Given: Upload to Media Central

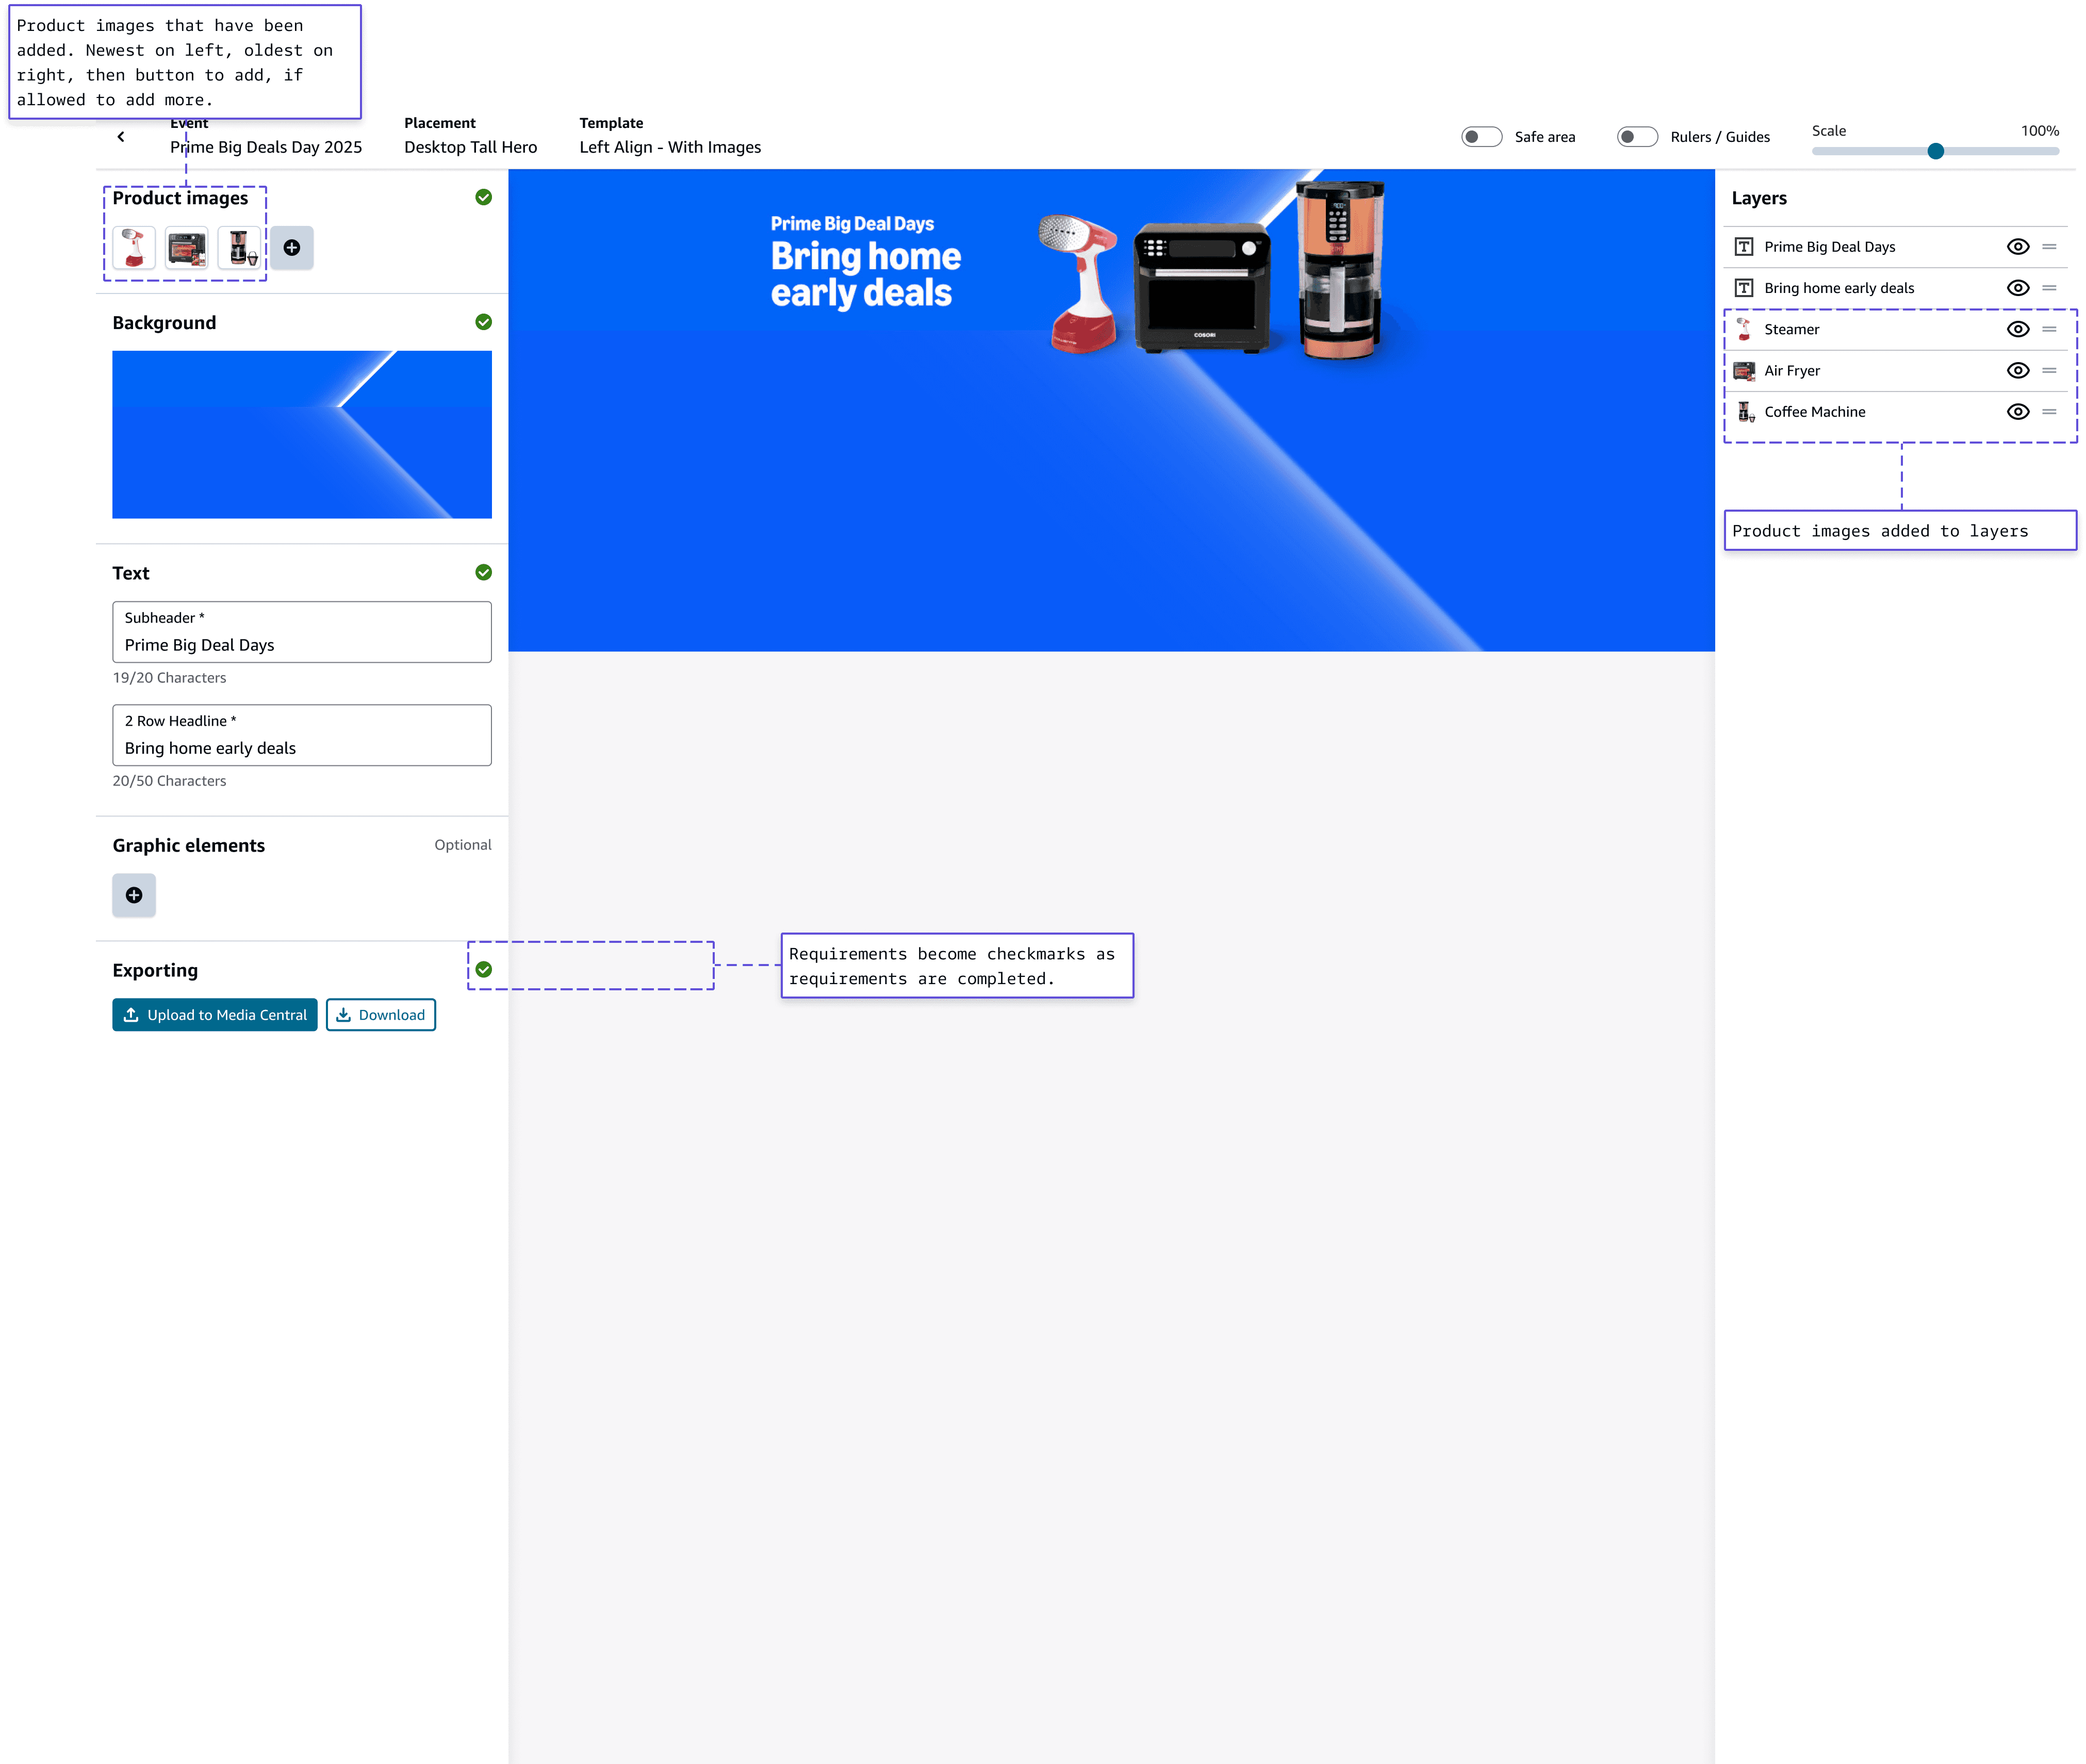Looking at the screenshot, I should pos(215,1015).
